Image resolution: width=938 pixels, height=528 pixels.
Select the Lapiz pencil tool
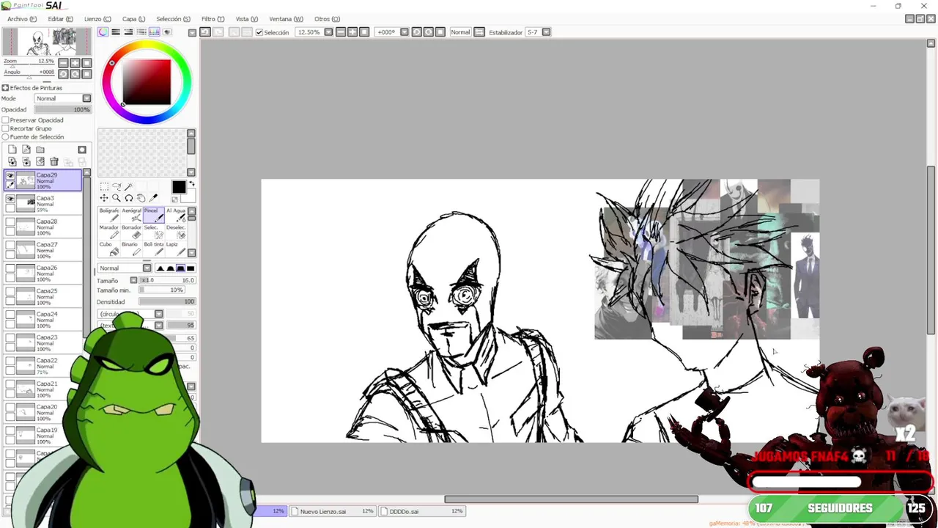pyautogui.click(x=176, y=249)
